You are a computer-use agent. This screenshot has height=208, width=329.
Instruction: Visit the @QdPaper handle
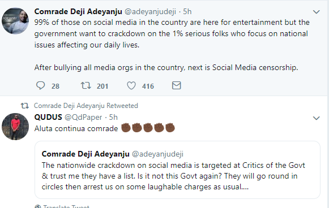[x=83, y=118]
